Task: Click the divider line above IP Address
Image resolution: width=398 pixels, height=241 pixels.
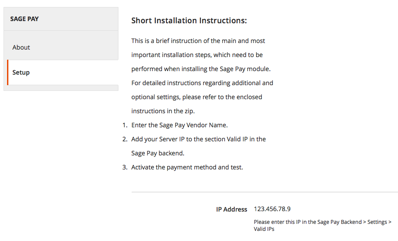Action: click(265, 192)
